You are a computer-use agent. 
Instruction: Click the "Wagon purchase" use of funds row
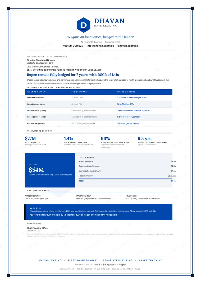127,161
